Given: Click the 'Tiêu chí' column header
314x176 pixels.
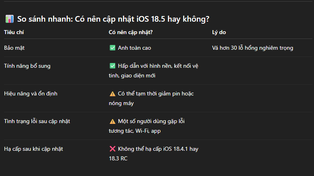Looking at the screenshot, I should pos(14,32).
